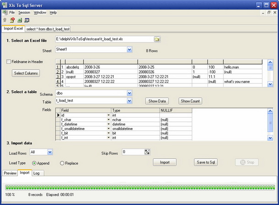279x205 pixels.
Task: Select the Append load type
Action: [34, 162]
